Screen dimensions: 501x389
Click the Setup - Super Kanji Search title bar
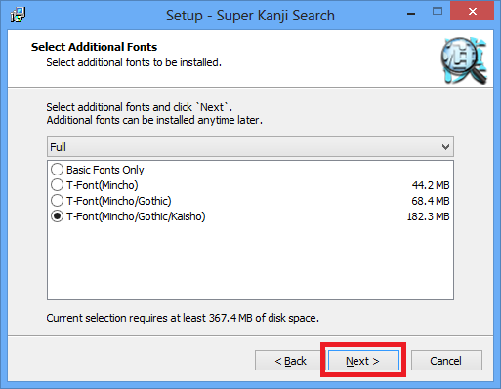(250, 16)
